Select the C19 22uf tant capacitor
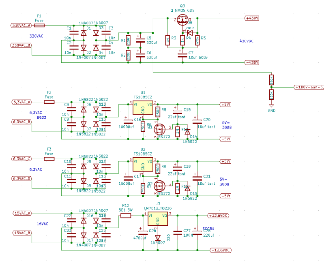324x261 pixels. 178,169
